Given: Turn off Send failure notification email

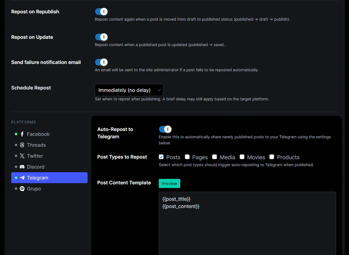Looking at the screenshot, I should pos(101,62).
